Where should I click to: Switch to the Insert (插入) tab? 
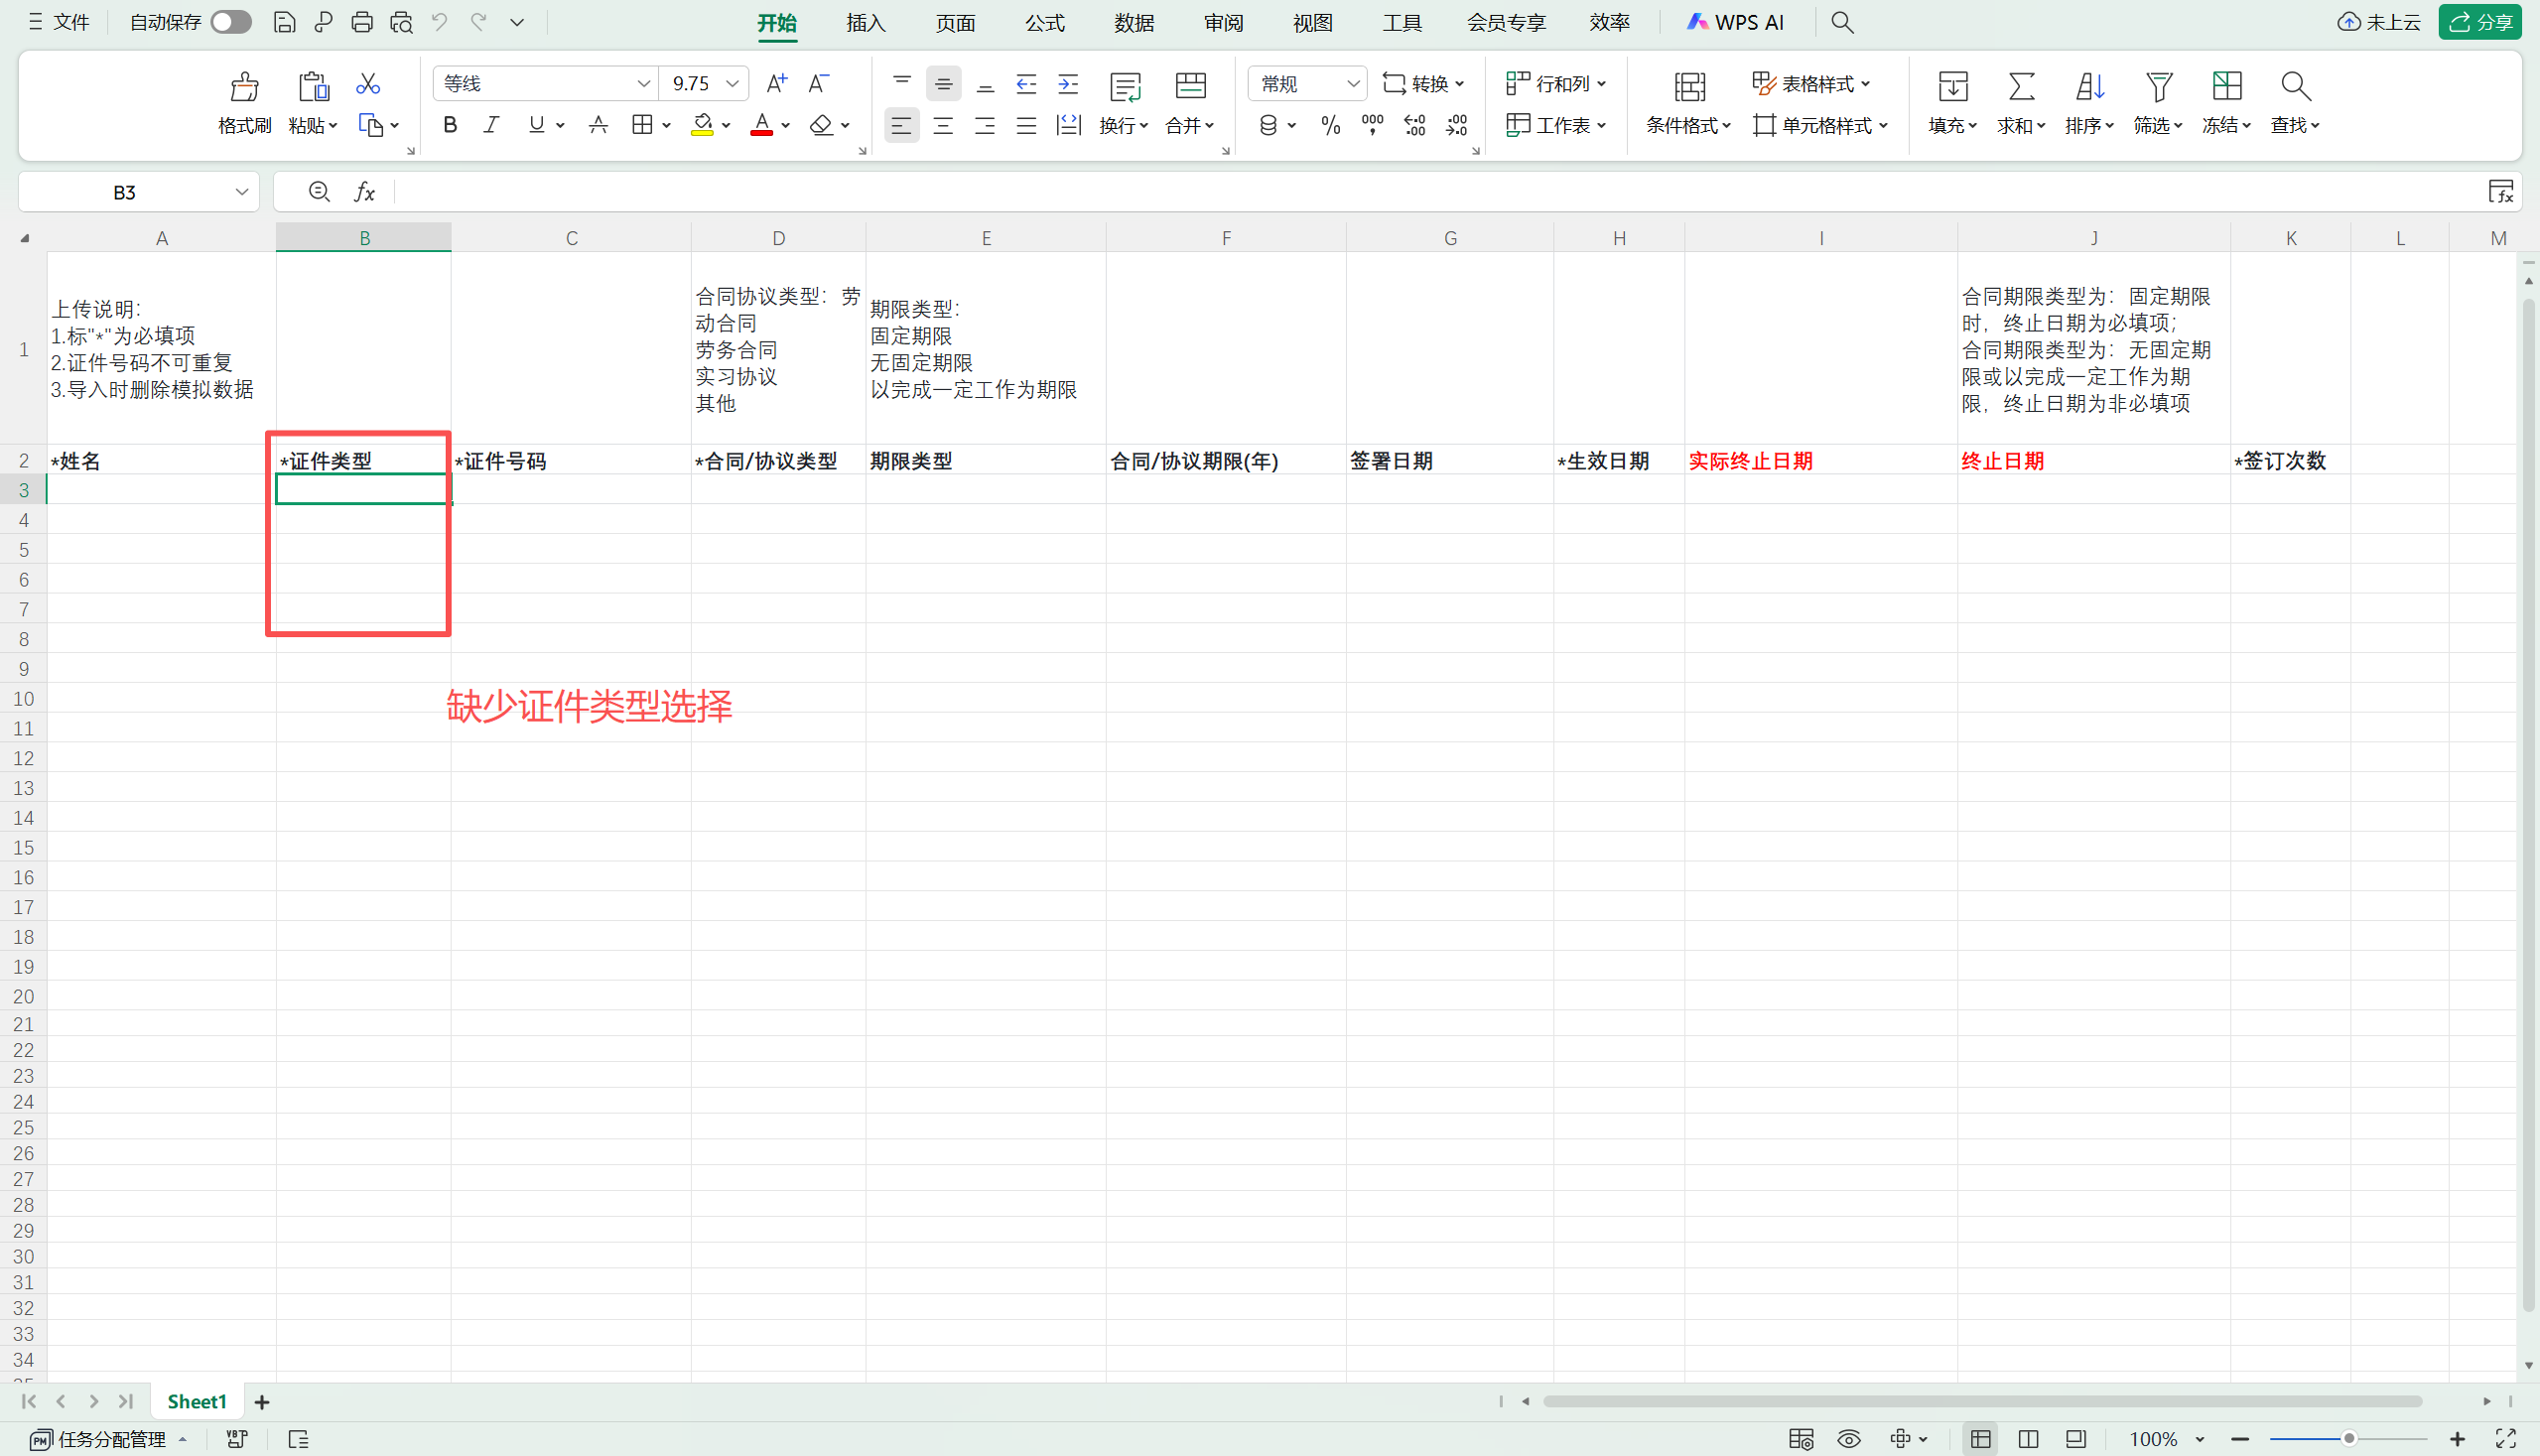(x=865, y=22)
